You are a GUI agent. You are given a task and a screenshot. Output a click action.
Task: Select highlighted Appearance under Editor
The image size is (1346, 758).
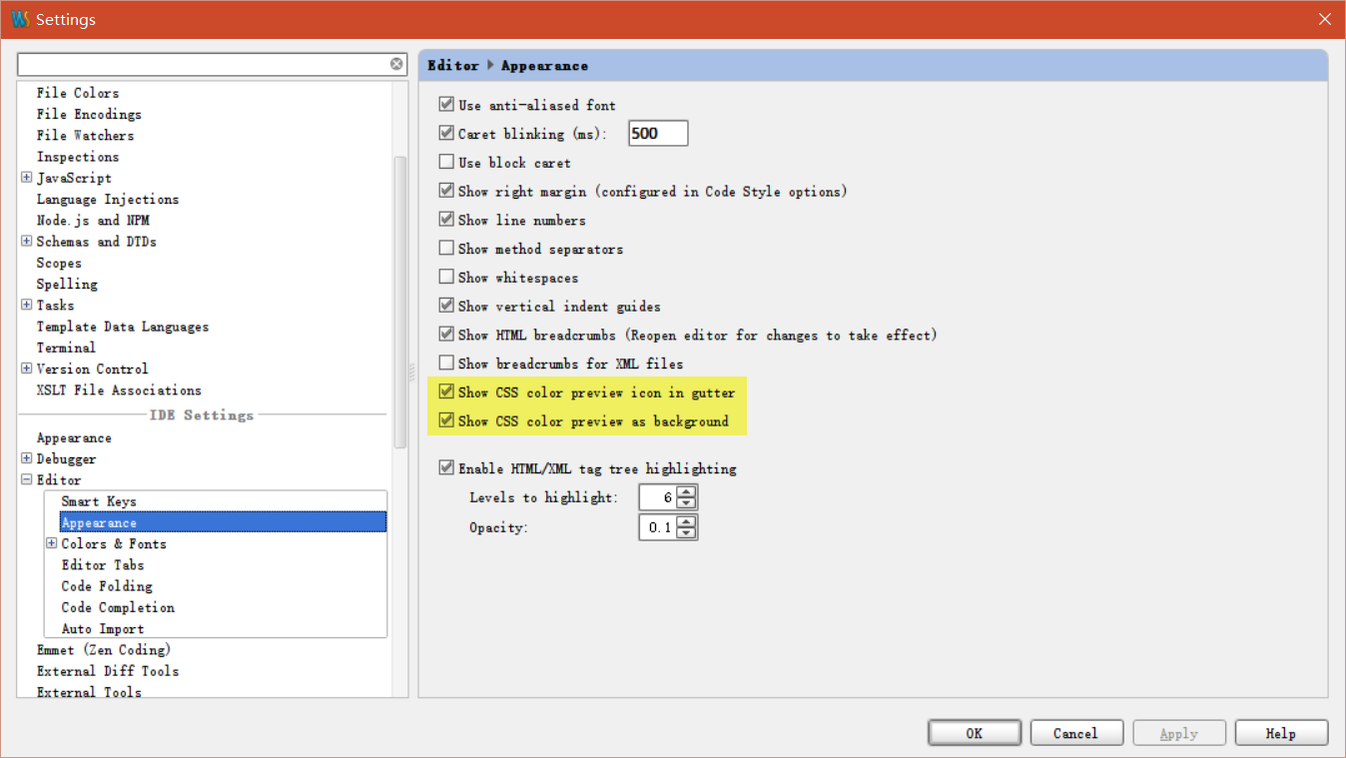[x=223, y=522]
